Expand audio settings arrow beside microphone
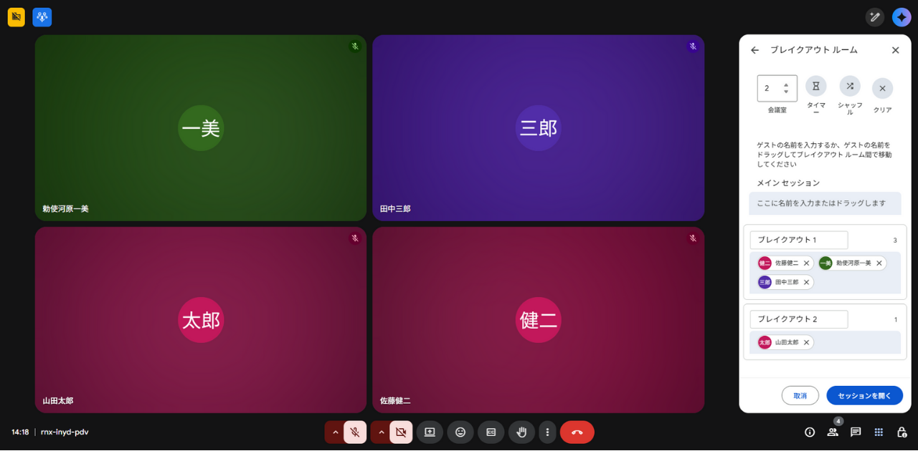The height and width of the screenshot is (451, 918). (335, 432)
